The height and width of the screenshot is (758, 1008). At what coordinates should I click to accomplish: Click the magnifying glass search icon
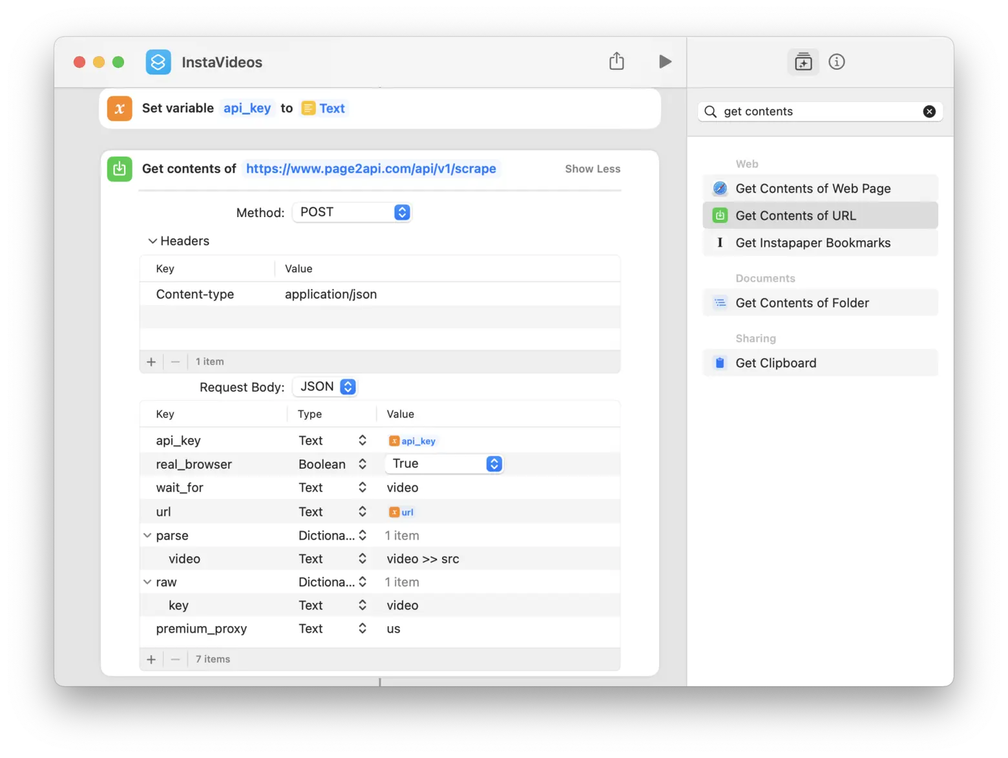pos(710,111)
